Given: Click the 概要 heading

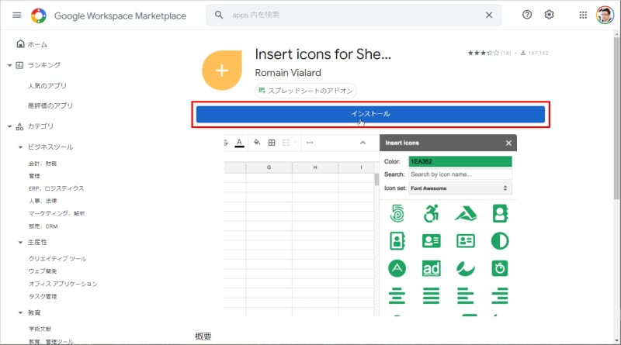Looking at the screenshot, I should [203, 336].
